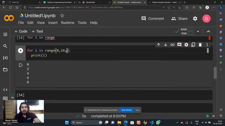Open the Files folder panel in sidebar
This screenshot has width=225, height=126.
pyautogui.click(x=5, y=70)
